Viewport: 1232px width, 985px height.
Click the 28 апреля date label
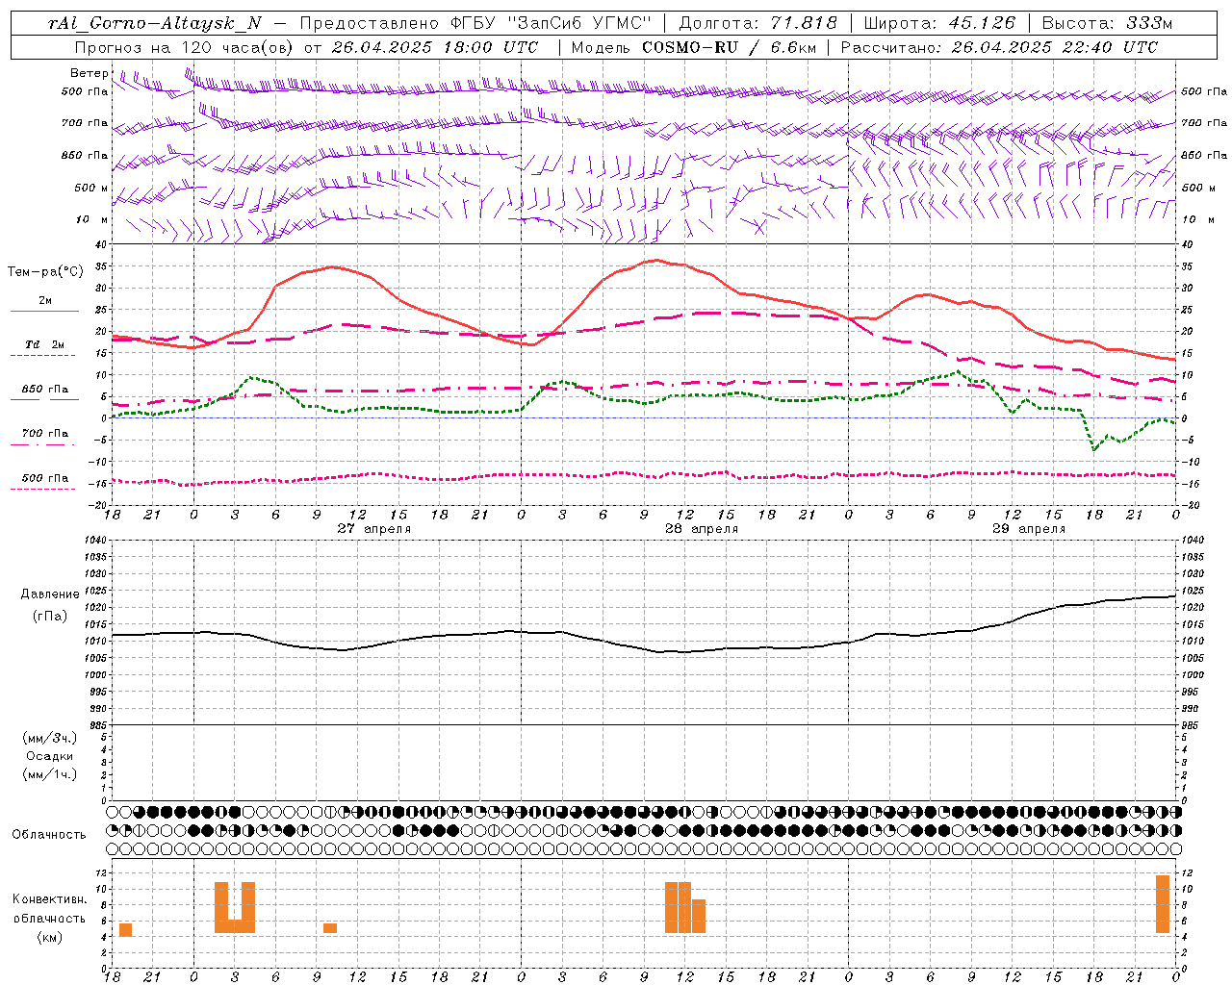pyautogui.click(x=702, y=528)
